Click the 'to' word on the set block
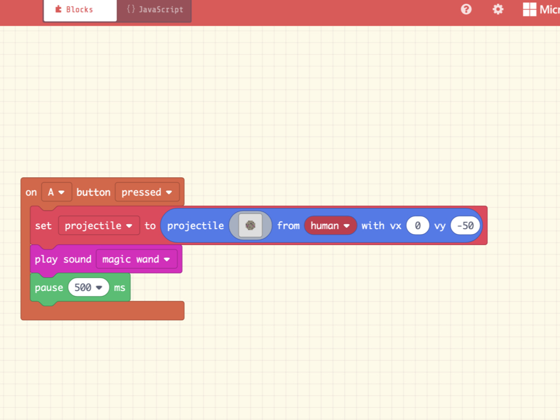Screen dimensions: 560x420 point(150,226)
